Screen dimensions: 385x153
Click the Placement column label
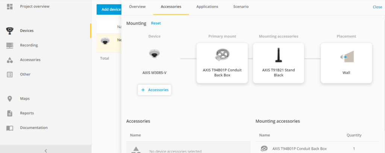tap(346, 36)
